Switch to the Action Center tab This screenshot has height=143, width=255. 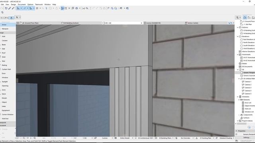pyautogui.click(x=206, y=23)
